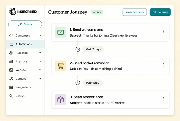
Task: Click the Active status badge
Action: coord(97,12)
